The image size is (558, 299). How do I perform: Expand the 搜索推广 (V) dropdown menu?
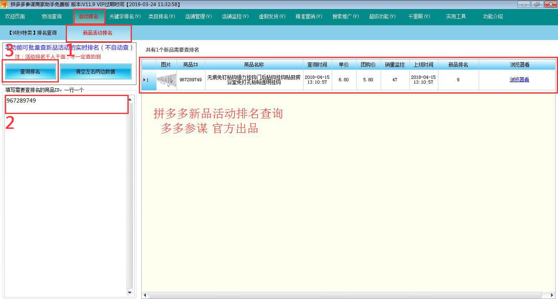[x=345, y=17]
